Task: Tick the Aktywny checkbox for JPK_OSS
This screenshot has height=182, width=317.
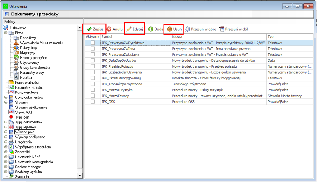Action: click(x=93, y=102)
